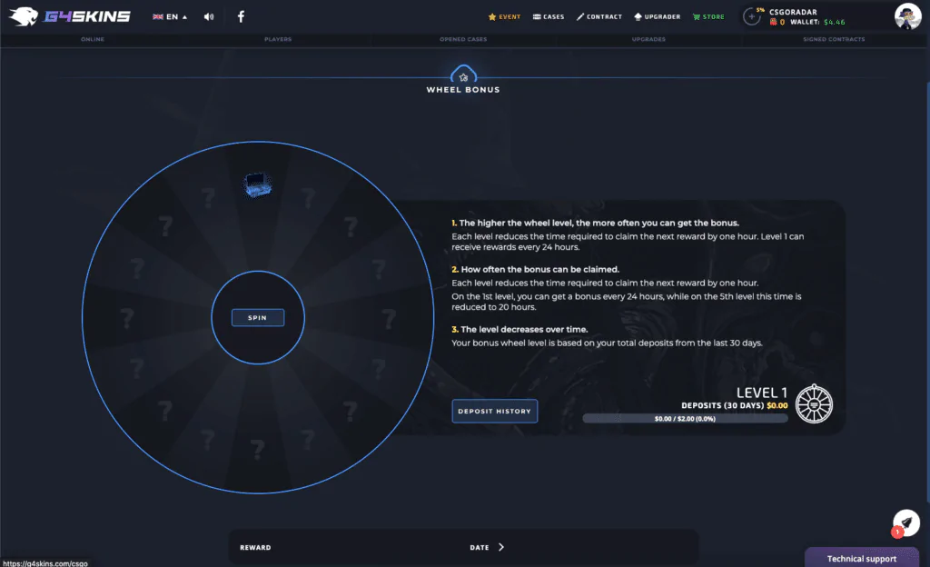The height and width of the screenshot is (567, 930).
Task: Click the Deposit History button
Action: pyautogui.click(x=494, y=411)
